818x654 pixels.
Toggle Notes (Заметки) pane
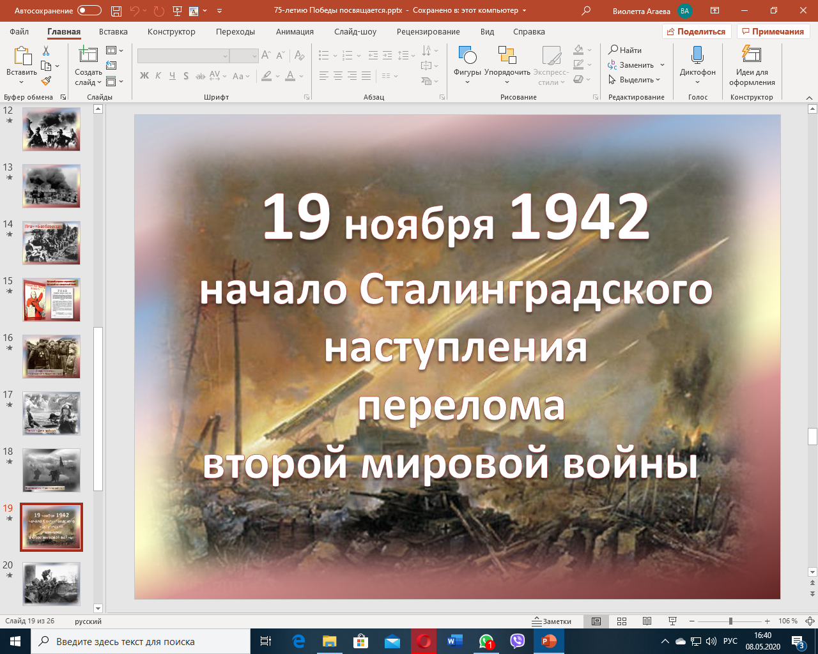[x=552, y=621]
